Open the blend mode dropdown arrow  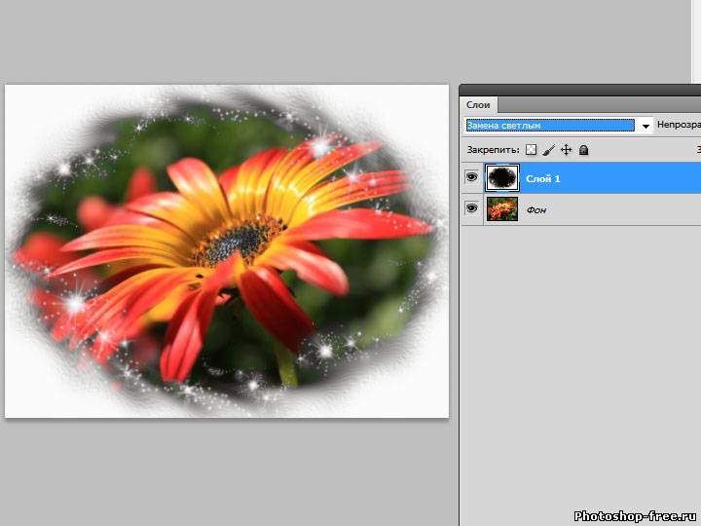coord(645,126)
